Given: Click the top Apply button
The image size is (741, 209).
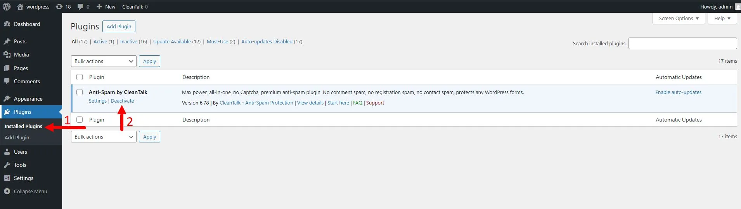Looking at the screenshot, I should click(x=149, y=61).
